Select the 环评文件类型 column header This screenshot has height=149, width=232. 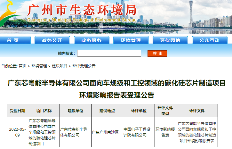(165, 111)
